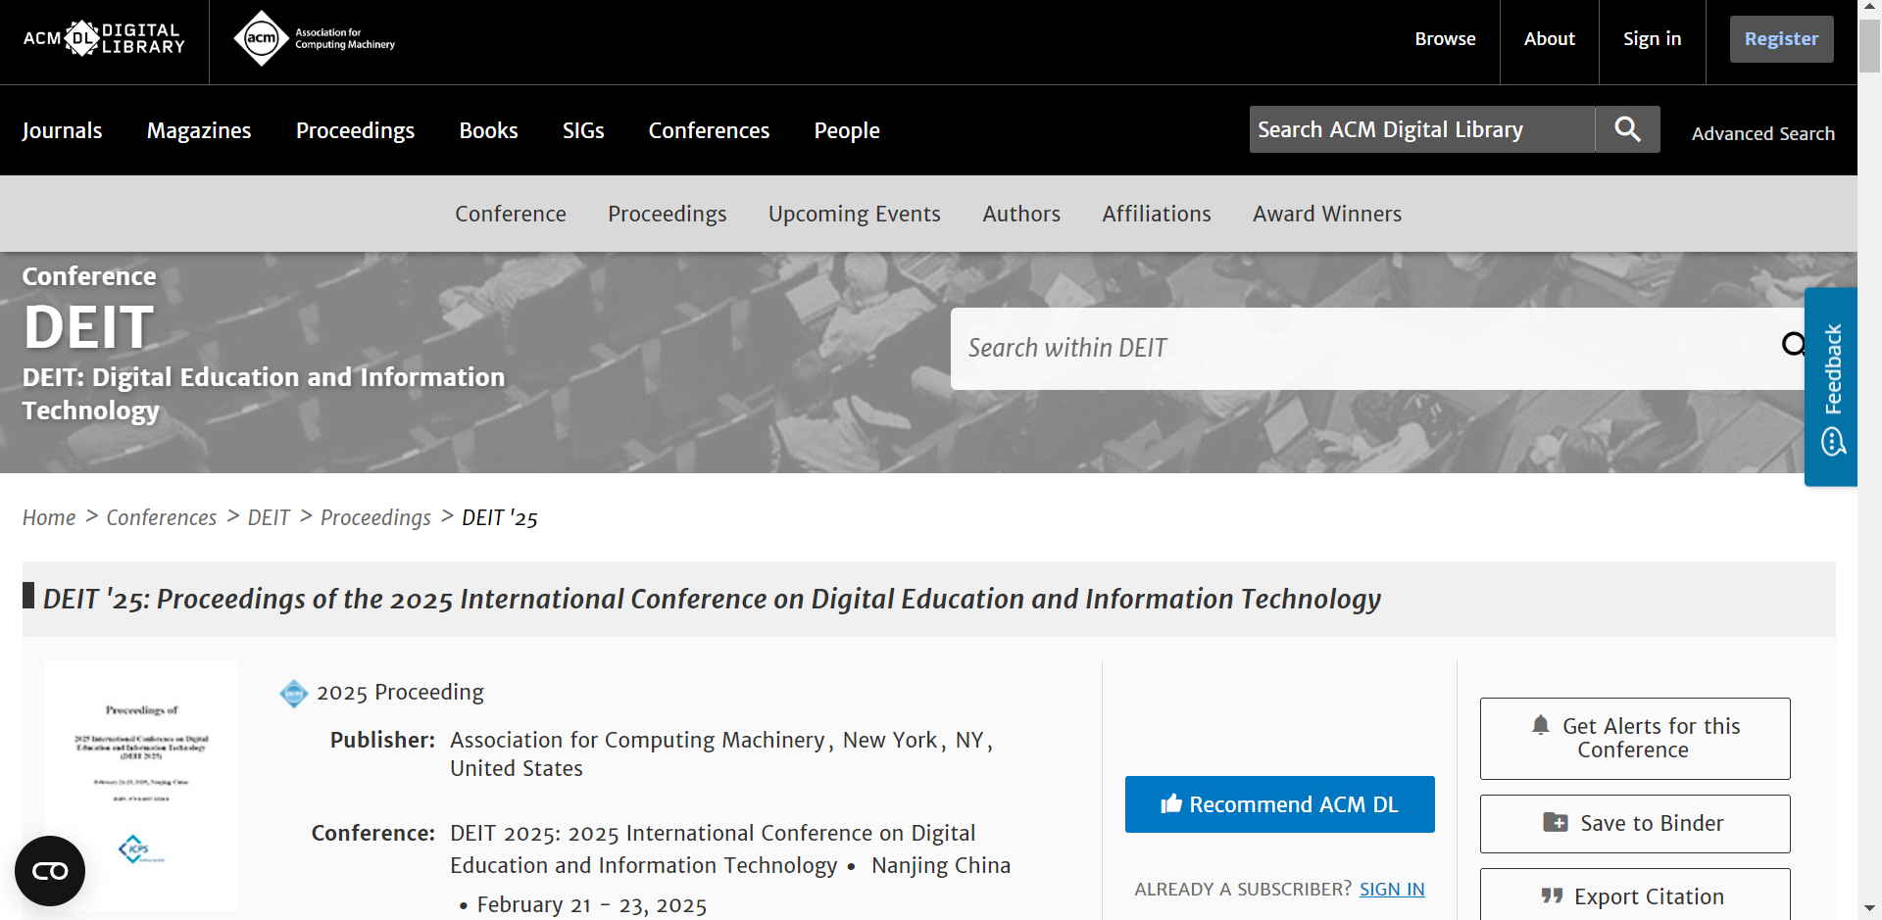This screenshot has height=920, width=1882.
Task: Open the Browse menu
Action: click(x=1445, y=39)
